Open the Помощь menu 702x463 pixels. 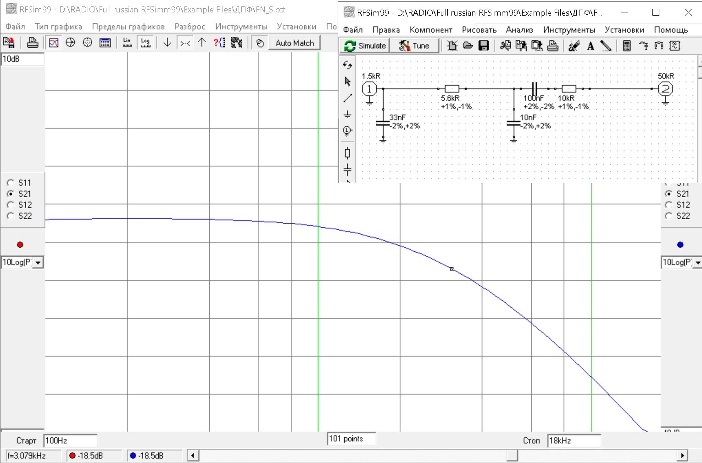671,30
